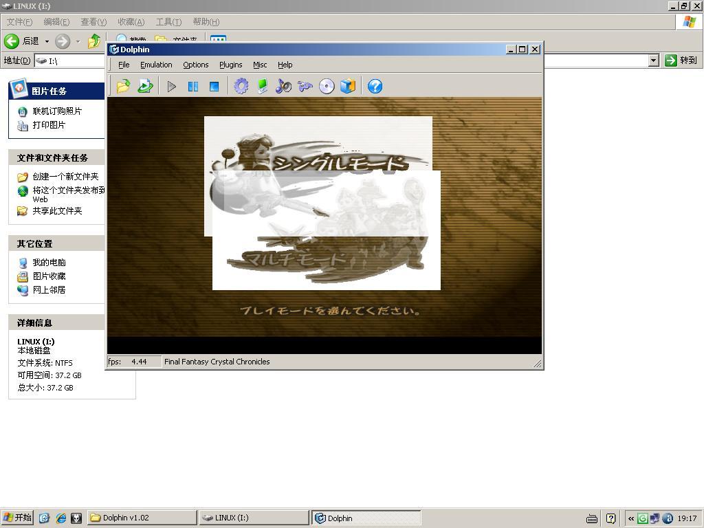The width and height of the screenshot is (704, 528).
Task: Click the green 后退 back button in Explorer
Action: (21, 41)
